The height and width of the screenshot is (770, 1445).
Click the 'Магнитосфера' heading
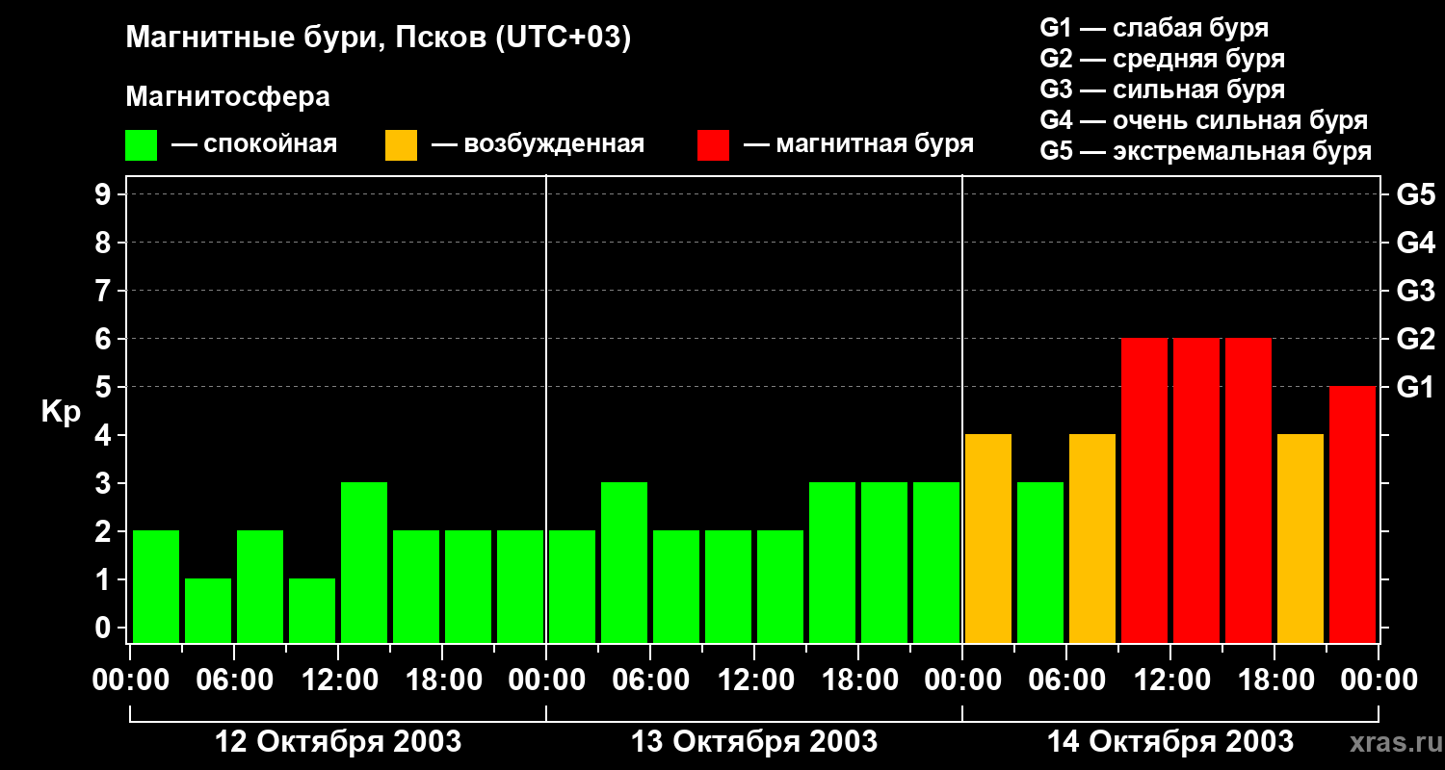pos(227,97)
